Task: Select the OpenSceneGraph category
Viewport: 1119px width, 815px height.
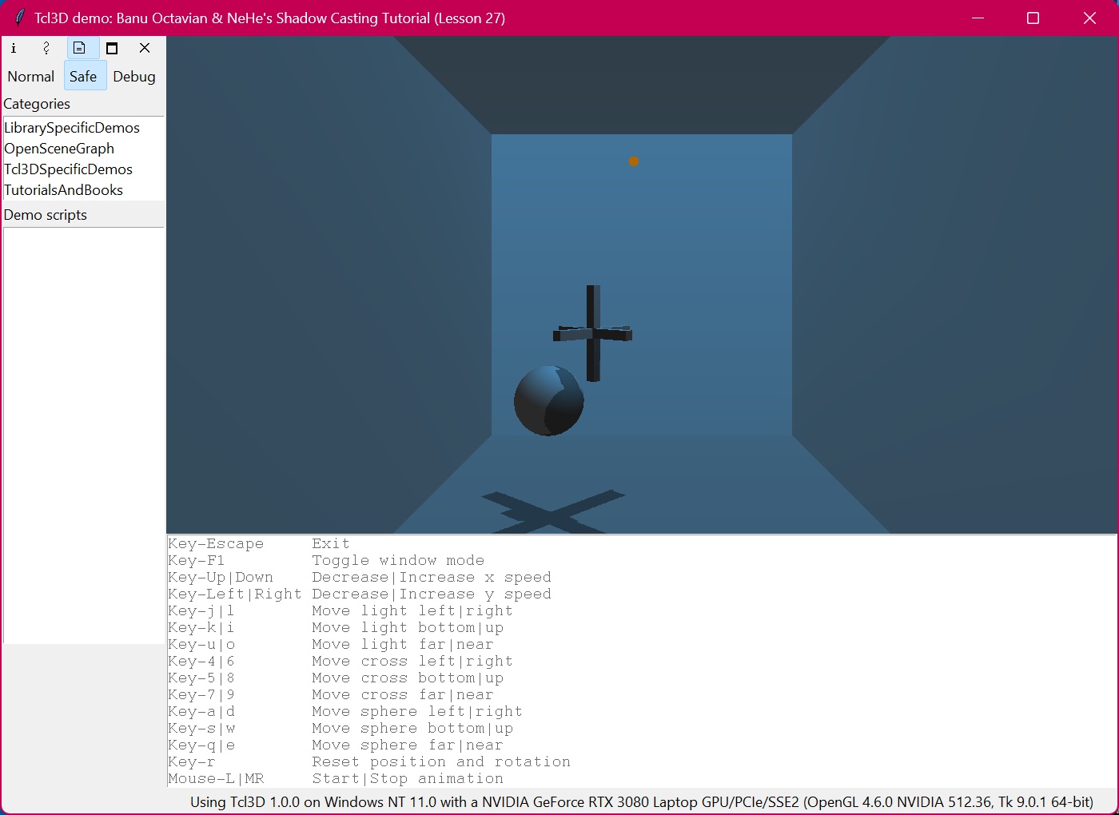Action: click(59, 149)
